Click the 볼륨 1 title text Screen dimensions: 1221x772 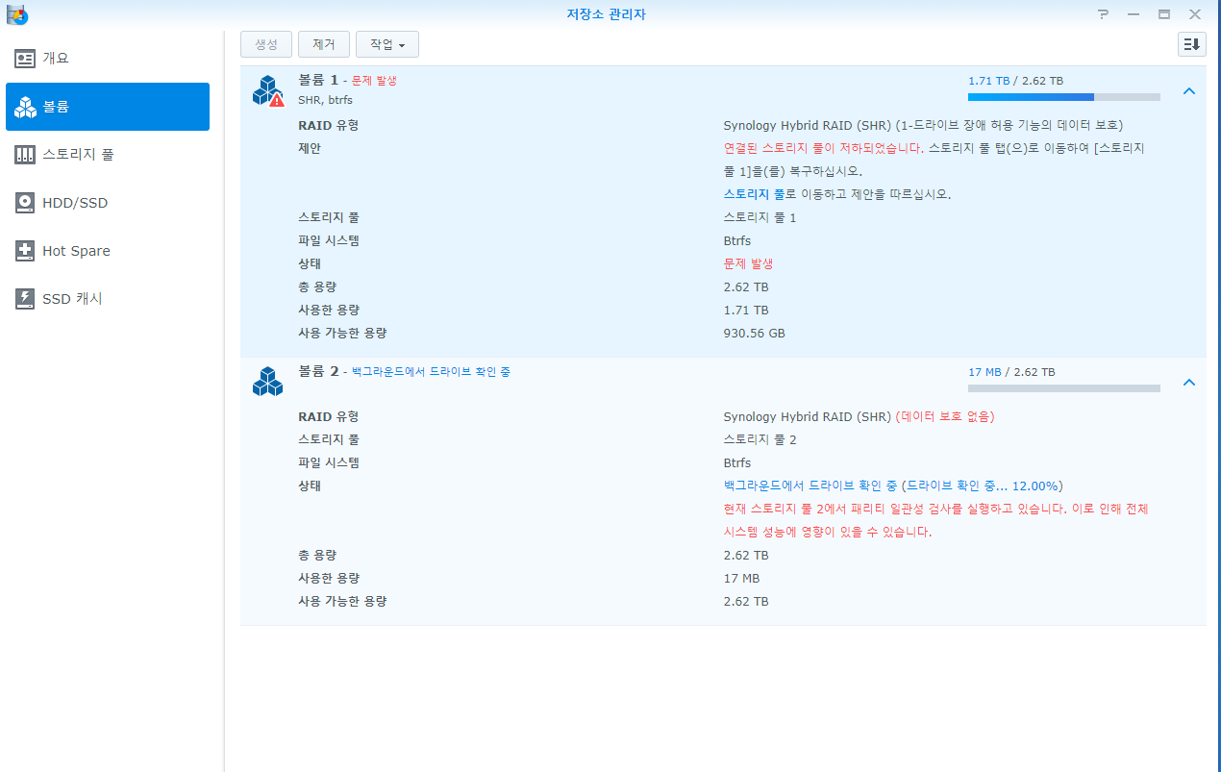coord(318,80)
